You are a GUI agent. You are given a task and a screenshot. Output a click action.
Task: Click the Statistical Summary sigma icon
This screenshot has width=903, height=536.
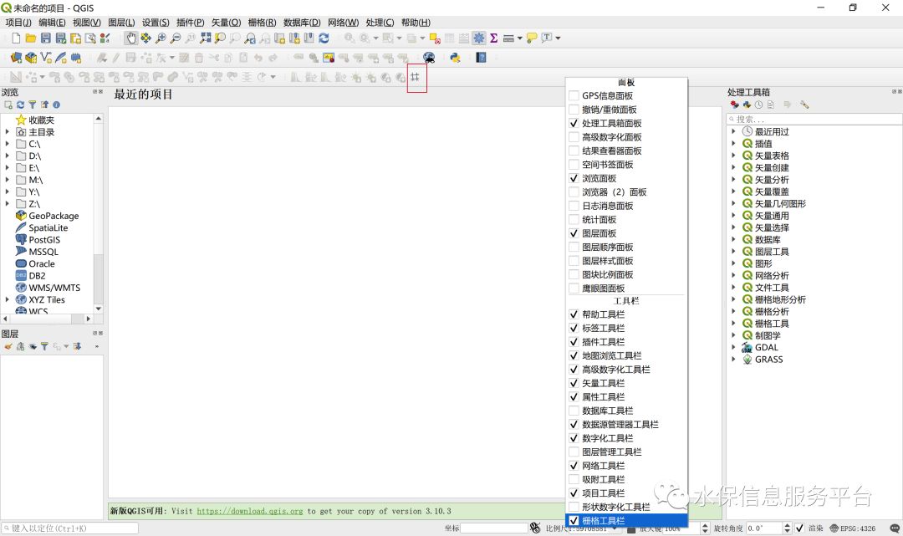pyautogui.click(x=494, y=38)
